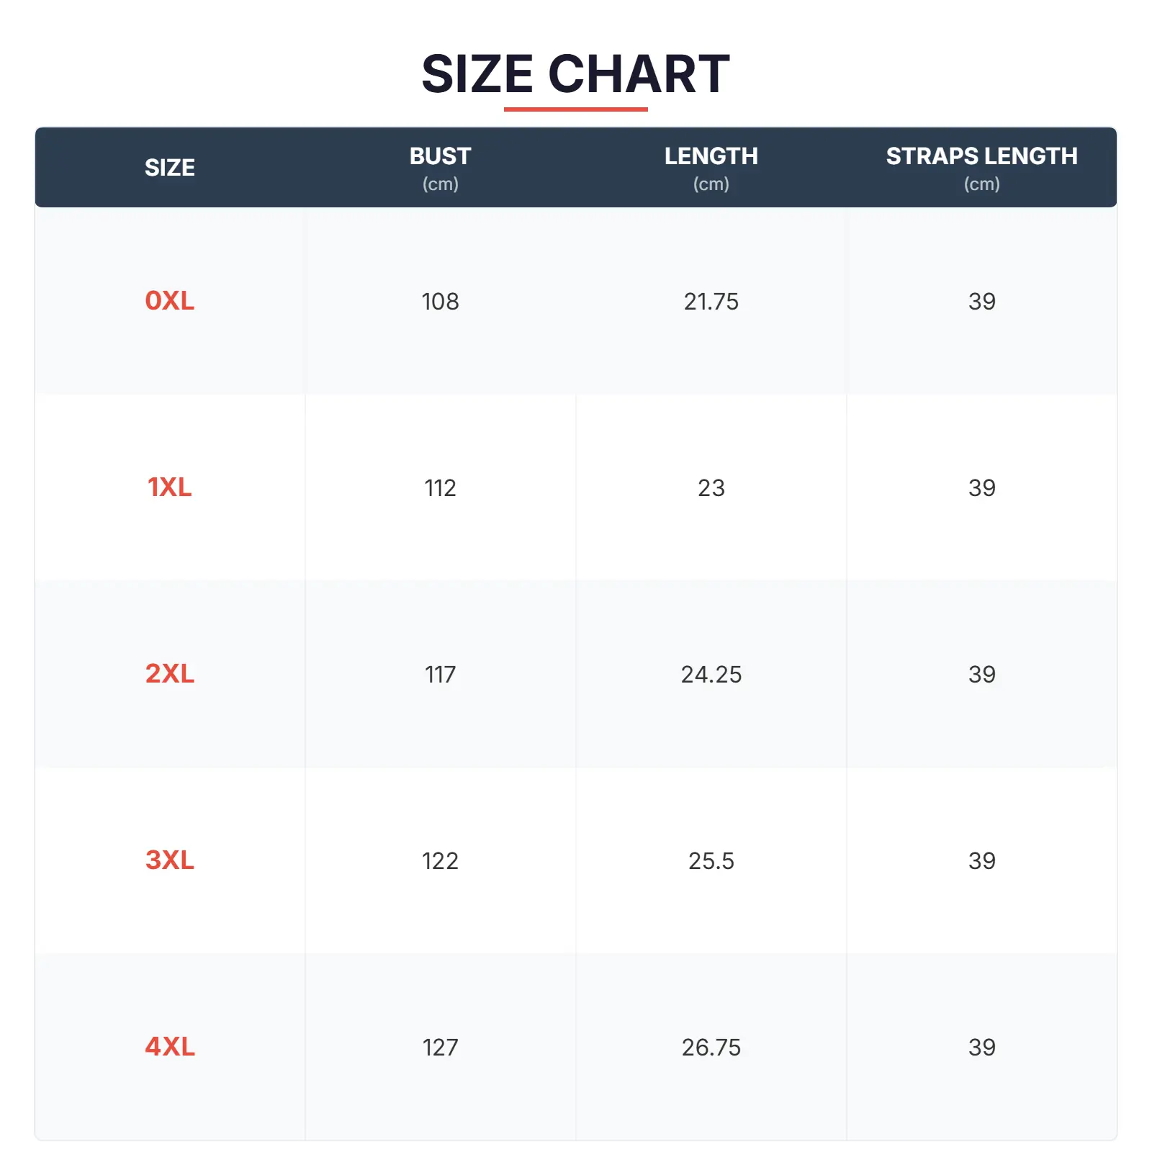Select bust value 112

click(x=440, y=488)
